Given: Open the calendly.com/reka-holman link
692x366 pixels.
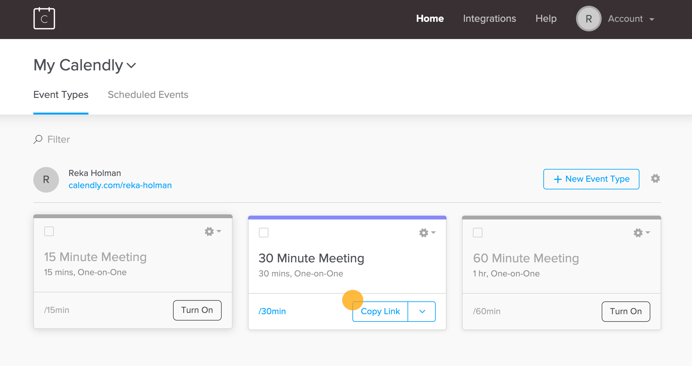Looking at the screenshot, I should 120,185.
